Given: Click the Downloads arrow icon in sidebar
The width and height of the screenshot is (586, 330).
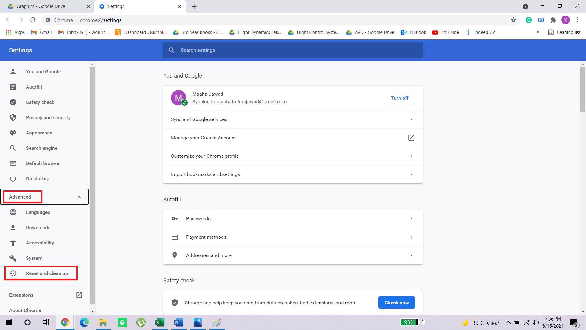Looking at the screenshot, I should pyautogui.click(x=13, y=227).
